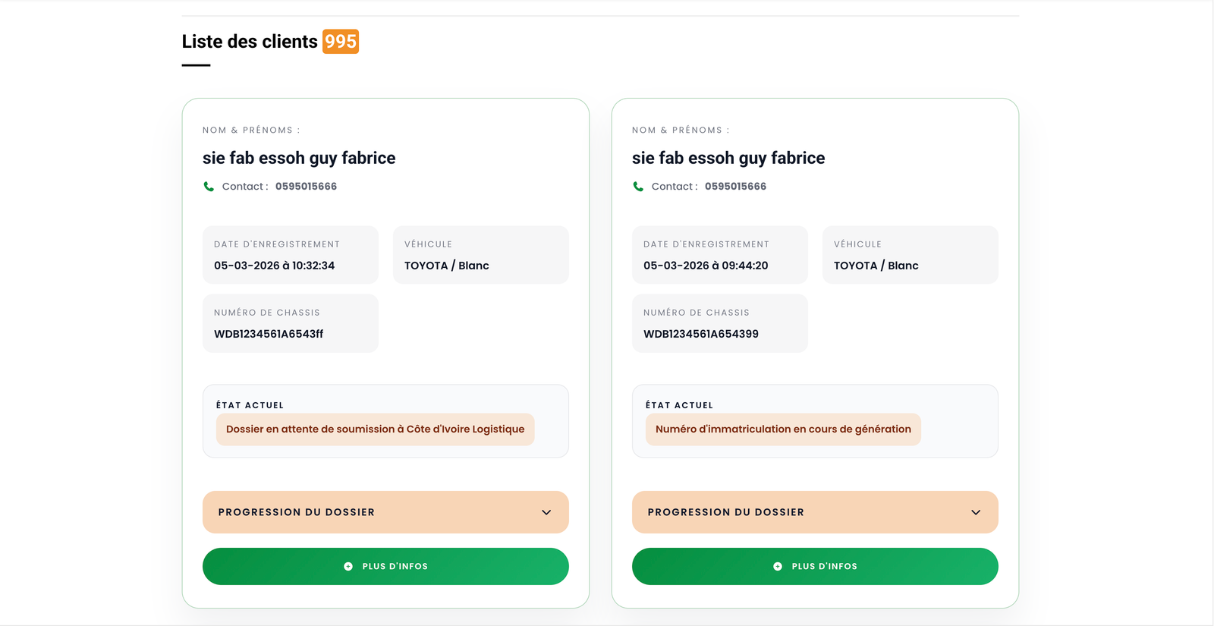The height and width of the screenshot is (626, 1214).
Task: Click the plus icon on right Plus d'infos button
Action: click(778, 567)
